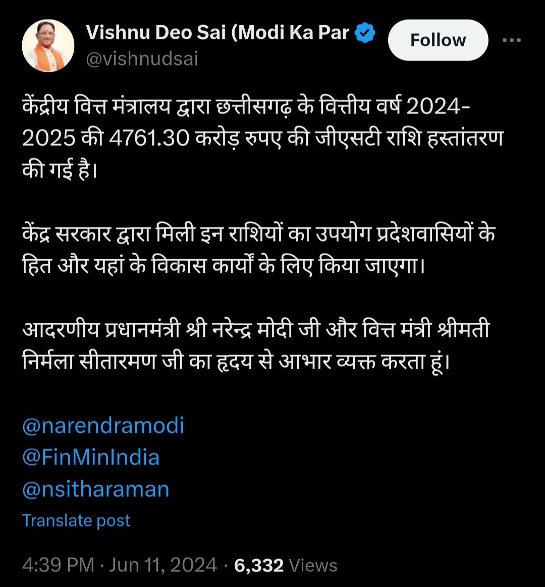This screenshot has width=545, height=587.
Task: Click the Translate post option
Action: pos(76,520)
